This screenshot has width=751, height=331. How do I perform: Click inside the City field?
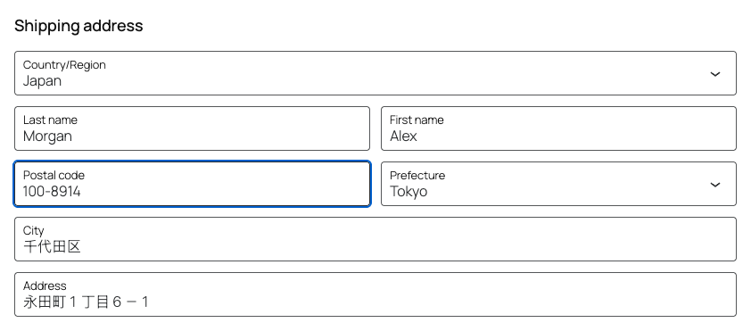pyautogui.click(x=375, y=239)
